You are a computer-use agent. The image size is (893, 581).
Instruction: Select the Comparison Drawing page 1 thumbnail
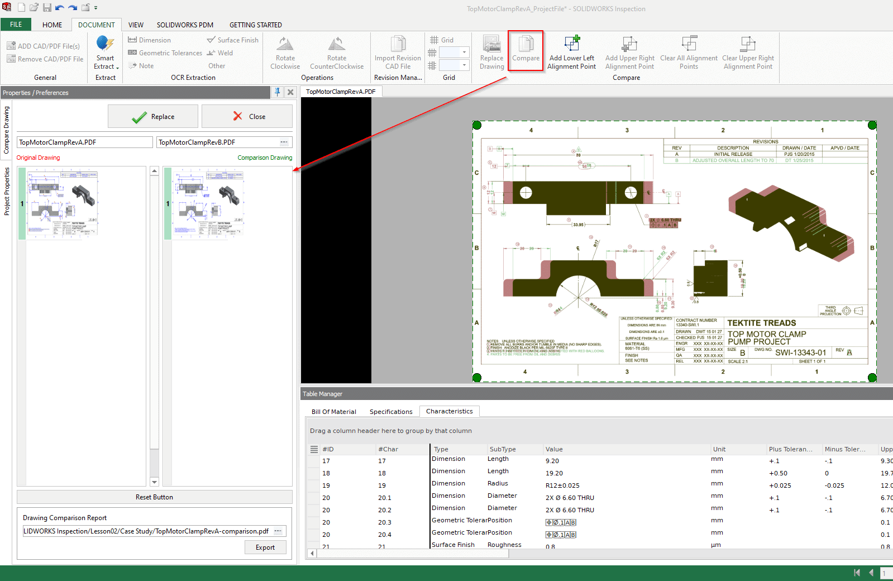pyautogui.click(x=208, y=203)
